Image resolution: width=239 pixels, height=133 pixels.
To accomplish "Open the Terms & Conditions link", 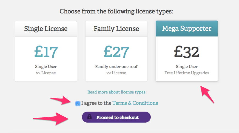I will (x=135, y=103).
